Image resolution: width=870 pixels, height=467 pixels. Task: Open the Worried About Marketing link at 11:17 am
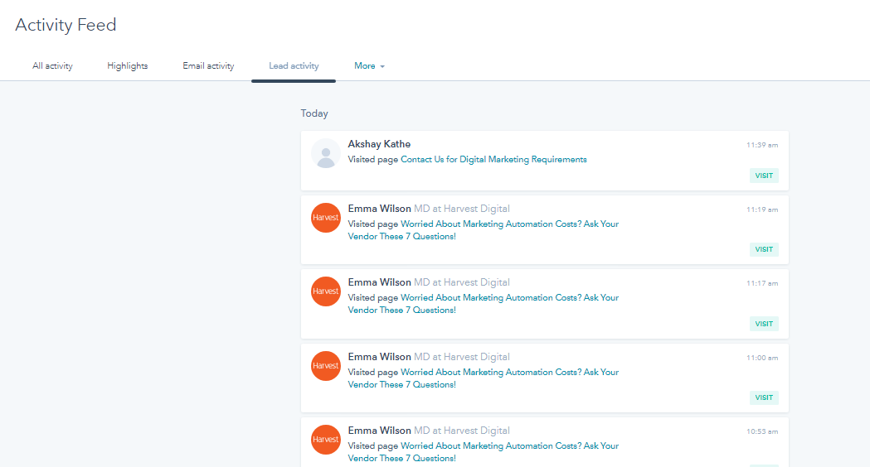pyautogui.click(x=484, y=304)
